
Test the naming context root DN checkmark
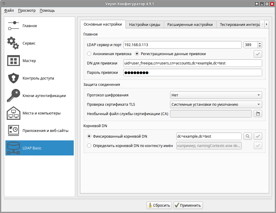(258, 146)
